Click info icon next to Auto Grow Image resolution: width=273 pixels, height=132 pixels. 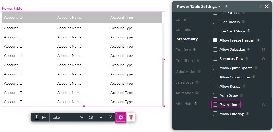point(241,95)
